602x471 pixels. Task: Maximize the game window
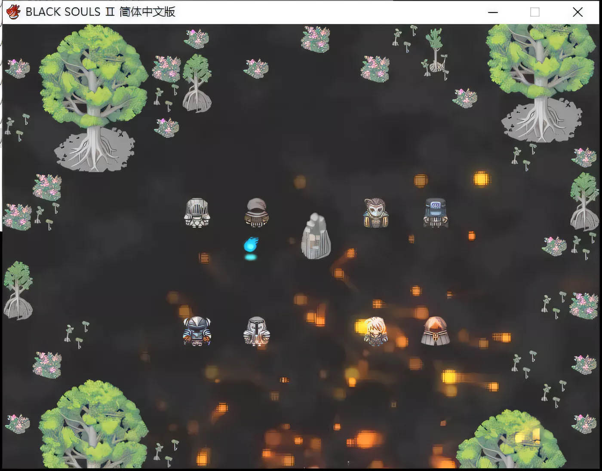[534, 12]
